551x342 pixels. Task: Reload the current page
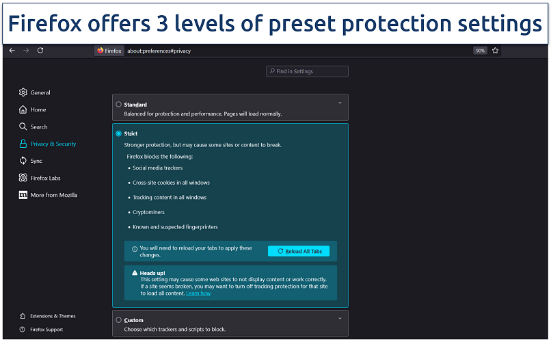[x=40, y=51]
